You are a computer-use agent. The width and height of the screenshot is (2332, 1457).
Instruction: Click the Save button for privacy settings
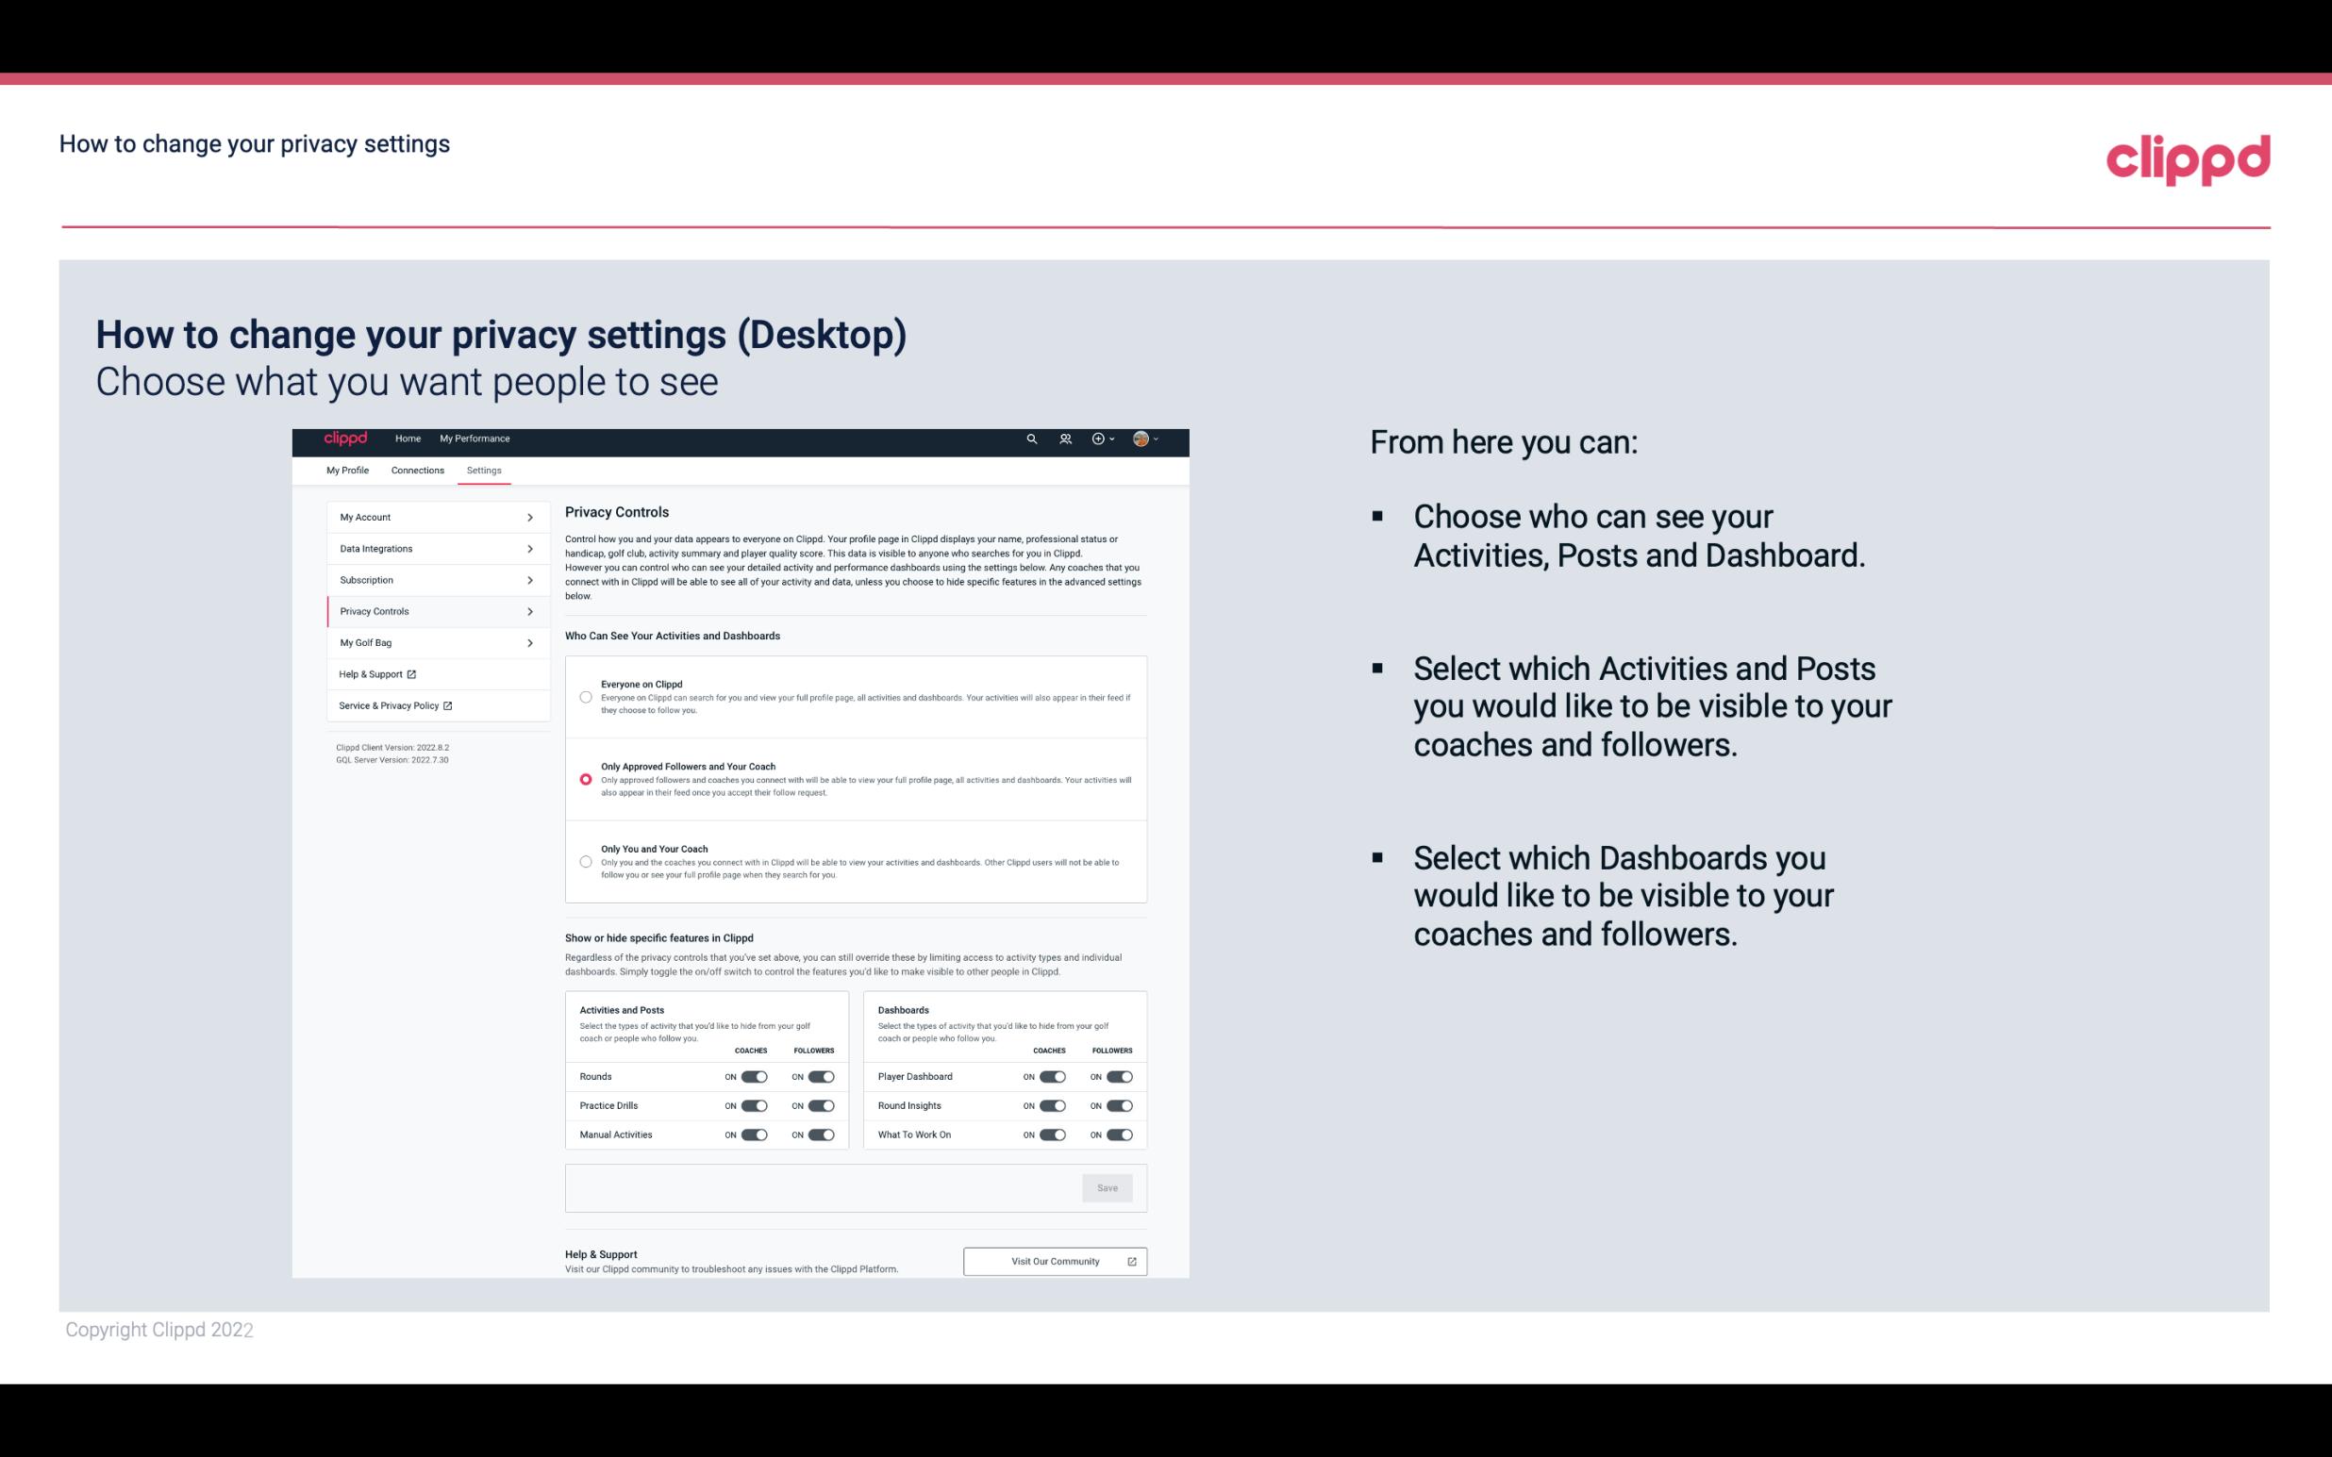click(1108, 1186)
